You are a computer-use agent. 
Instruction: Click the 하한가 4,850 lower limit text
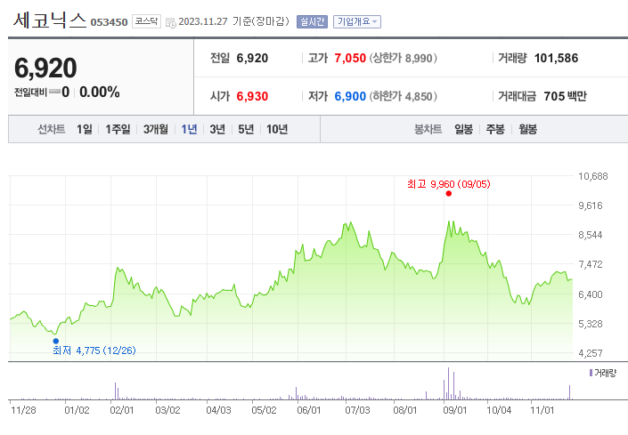[x=403, y=96]
